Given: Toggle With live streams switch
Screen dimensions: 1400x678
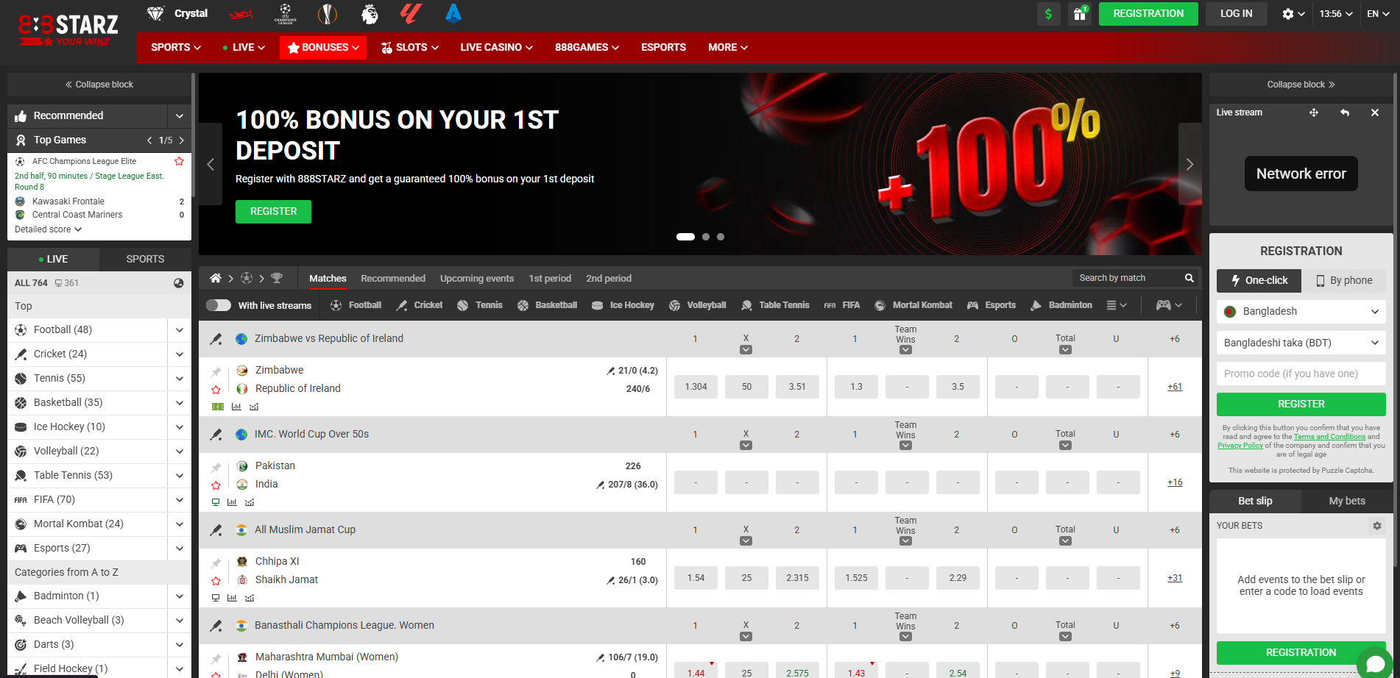Looking at the screenshot, I should pyautogui.click(x=219, y=305).
